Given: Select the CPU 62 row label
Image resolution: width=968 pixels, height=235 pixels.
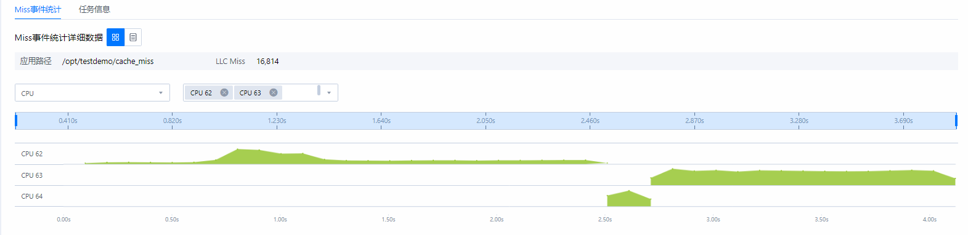Looking at the screenshot, I should click(32, 154).
